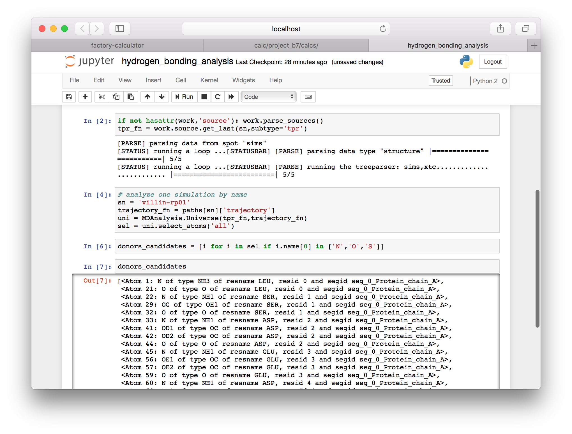
Task: Click output row Atom 41: OD1
Action: [x=287, y=328]
